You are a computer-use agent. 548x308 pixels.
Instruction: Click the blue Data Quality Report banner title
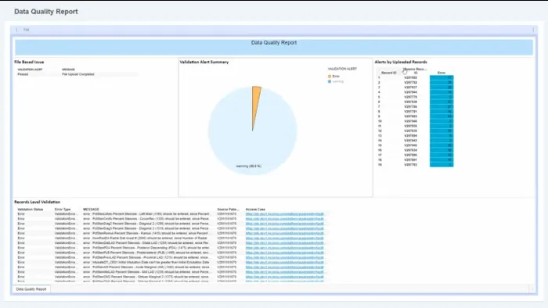pos(274,42)
